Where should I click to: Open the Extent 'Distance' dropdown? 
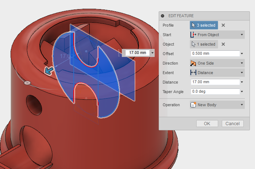pyautogui.click(x=217, y=73)
